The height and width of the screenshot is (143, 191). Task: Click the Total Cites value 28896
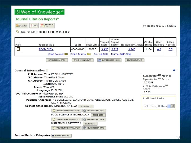pos(92,49)
